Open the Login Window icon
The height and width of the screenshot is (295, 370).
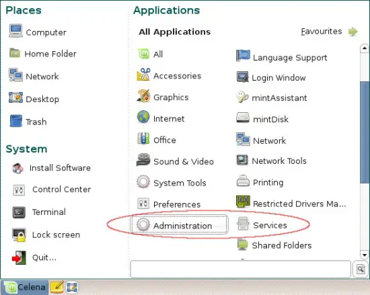(x=243, y=77)
